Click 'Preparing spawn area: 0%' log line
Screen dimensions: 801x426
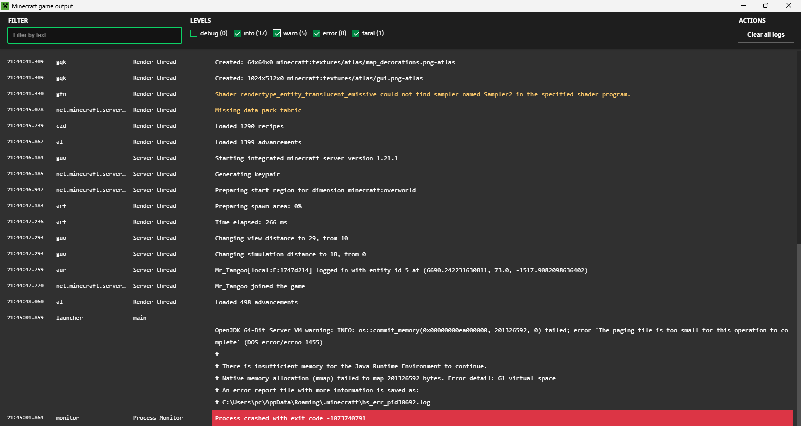point(258,206)
